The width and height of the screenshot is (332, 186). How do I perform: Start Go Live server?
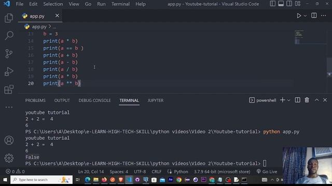click(267, 172)
